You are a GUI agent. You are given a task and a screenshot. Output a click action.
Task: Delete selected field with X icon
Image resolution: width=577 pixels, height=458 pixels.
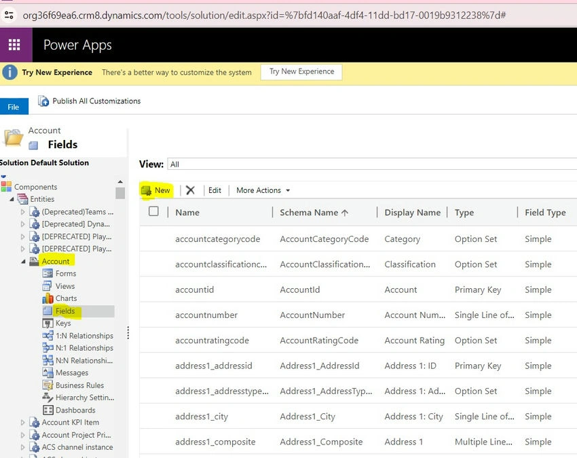click(190, 190)
